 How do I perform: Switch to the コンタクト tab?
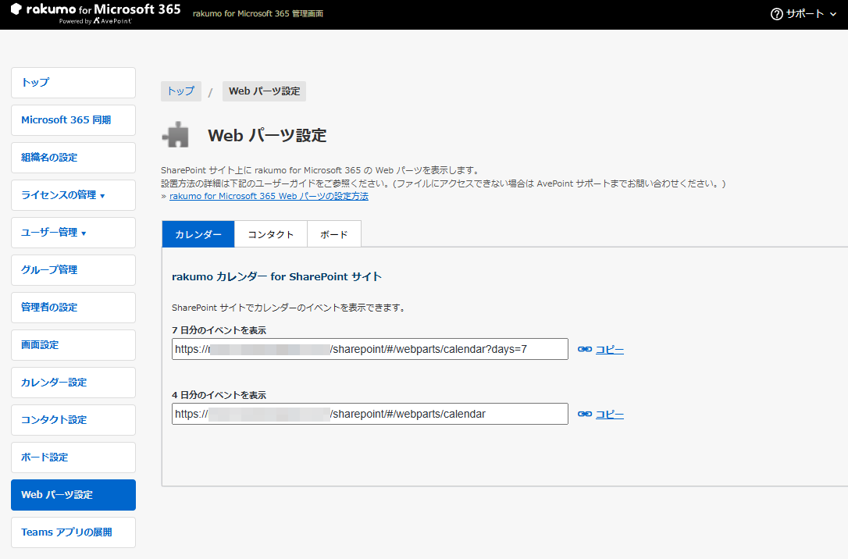(270, 234)
